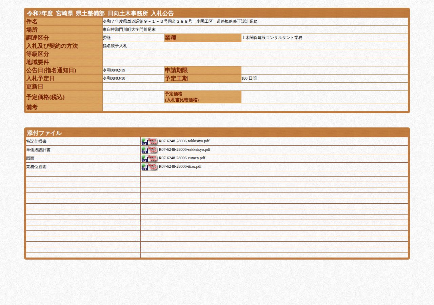434x305 pixels.
Task: Click the 入札公告 page title header
Action: [x=100, y=14]
